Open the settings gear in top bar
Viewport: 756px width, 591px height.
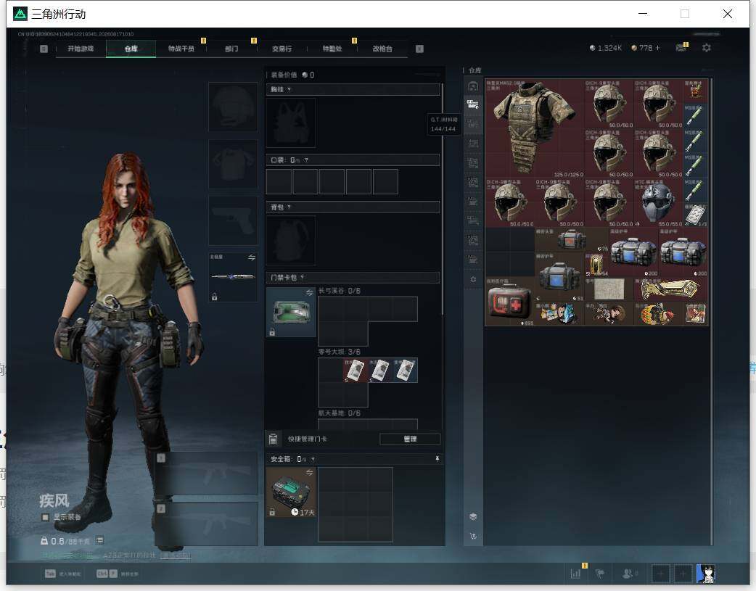point(707,48)
